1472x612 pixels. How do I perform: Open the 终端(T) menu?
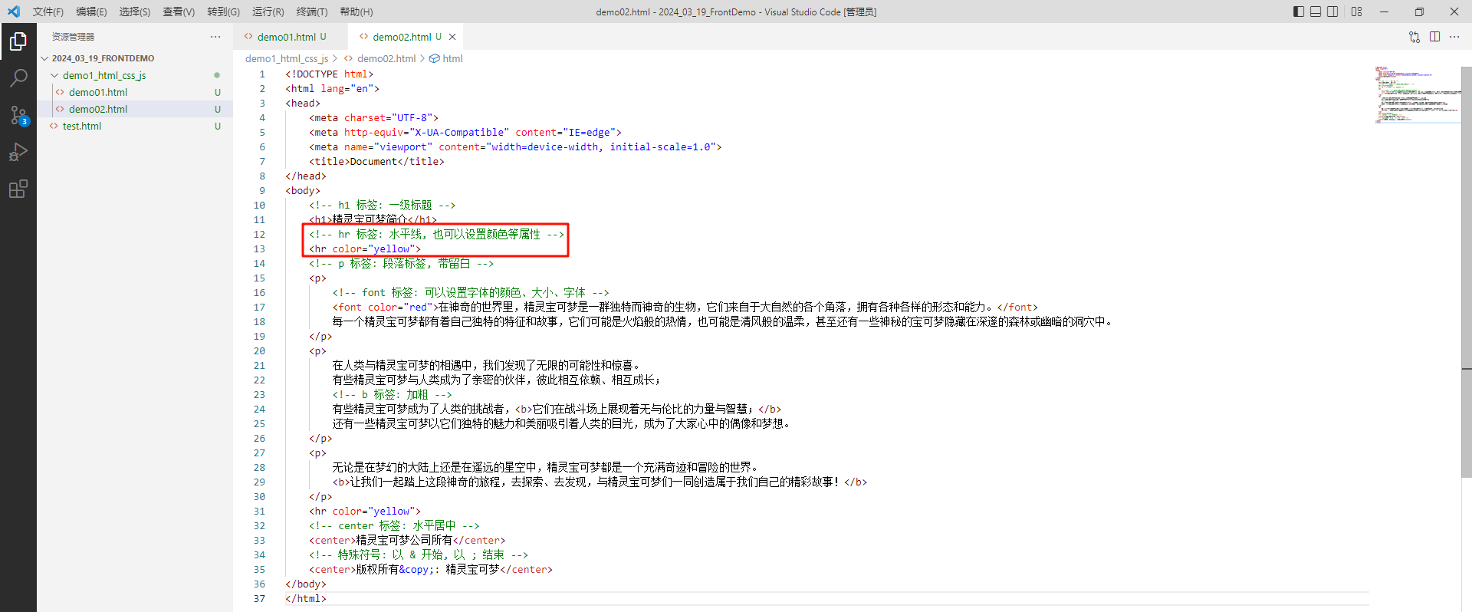pyautogui.click(x=312, y=12)
